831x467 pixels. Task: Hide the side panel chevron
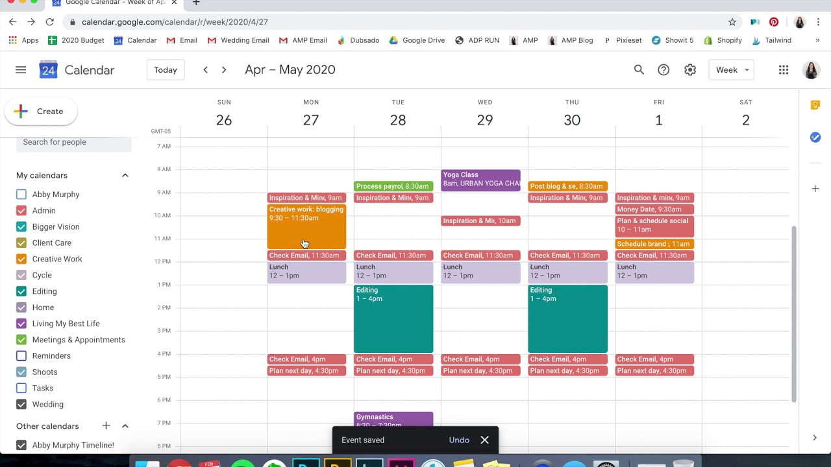coord(815,438)
